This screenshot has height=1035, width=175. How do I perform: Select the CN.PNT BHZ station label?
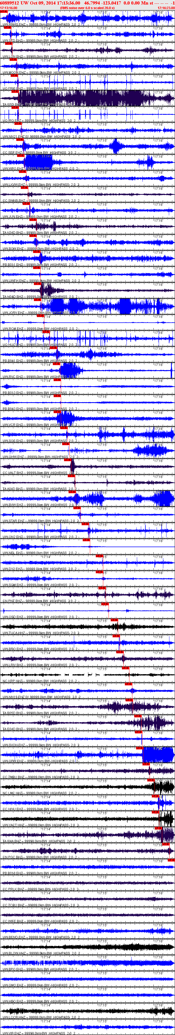(x=39, y=601)
